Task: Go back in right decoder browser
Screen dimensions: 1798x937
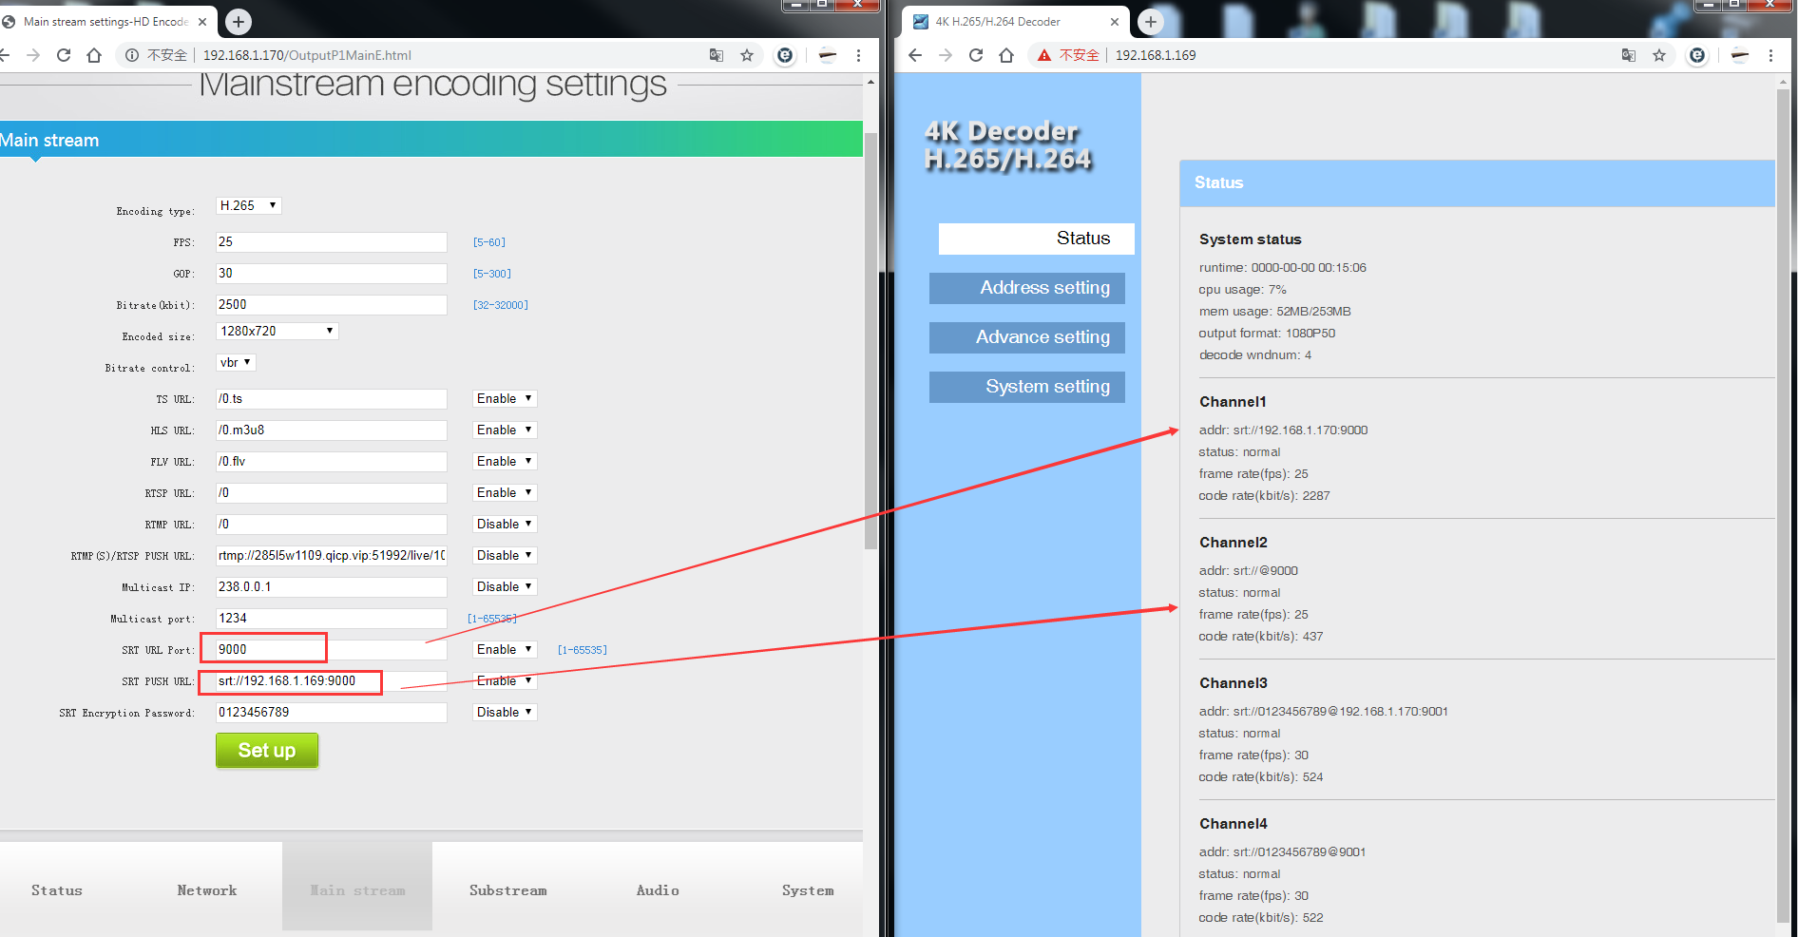Action: coord(915,55)
